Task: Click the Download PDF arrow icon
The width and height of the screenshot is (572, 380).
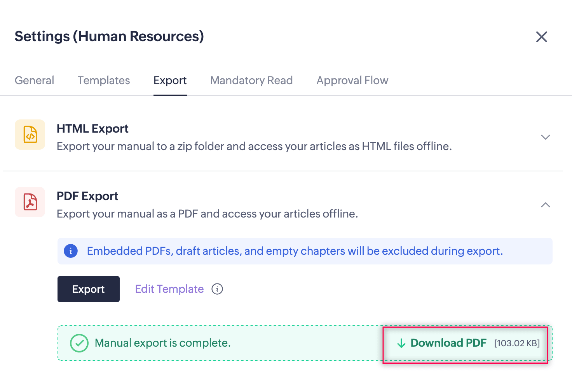Action: point(401,343)
